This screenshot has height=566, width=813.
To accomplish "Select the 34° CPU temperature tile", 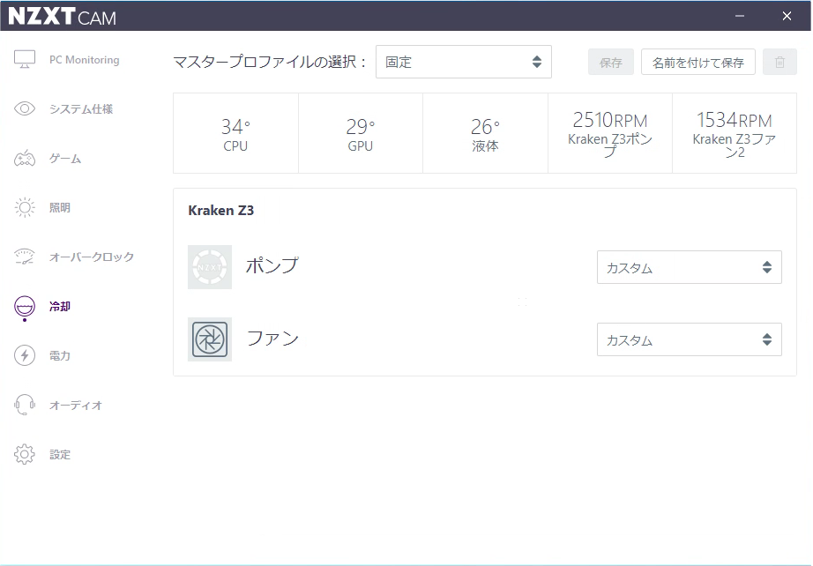I will click(x=236, y=133).
